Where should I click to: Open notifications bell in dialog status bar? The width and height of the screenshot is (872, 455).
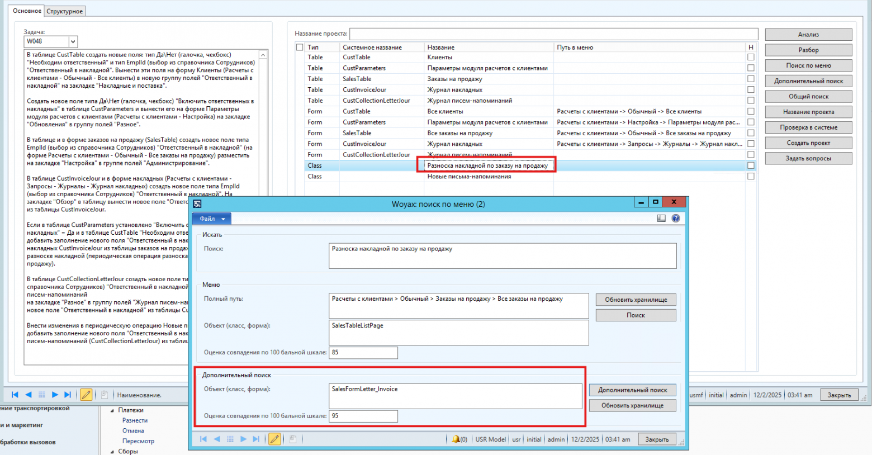(x=456, y=439)
